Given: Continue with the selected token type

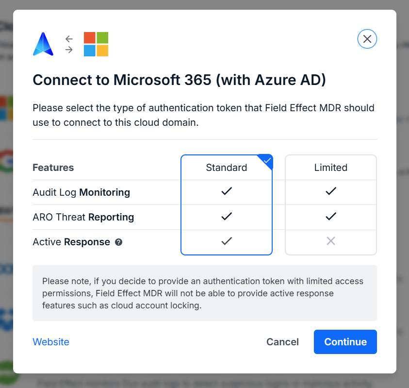Looking at the screenshot, I should click(345, 342).
